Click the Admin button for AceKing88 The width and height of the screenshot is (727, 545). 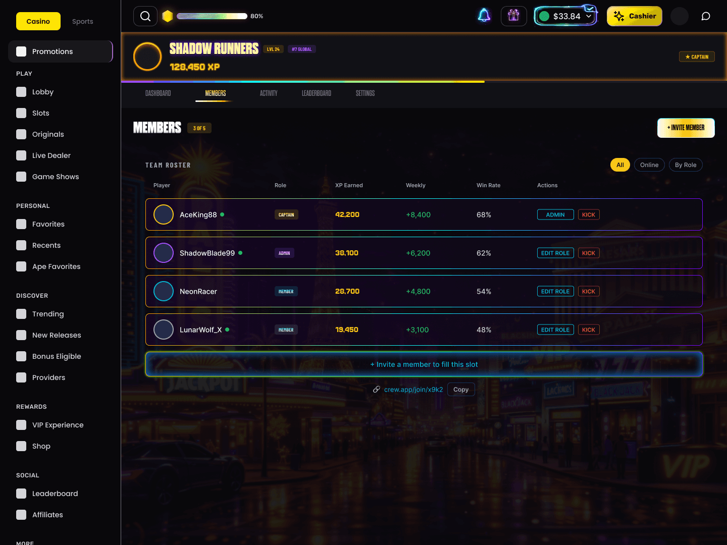555,214
